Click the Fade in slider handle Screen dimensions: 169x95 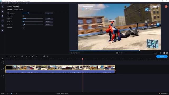(23, 22)
